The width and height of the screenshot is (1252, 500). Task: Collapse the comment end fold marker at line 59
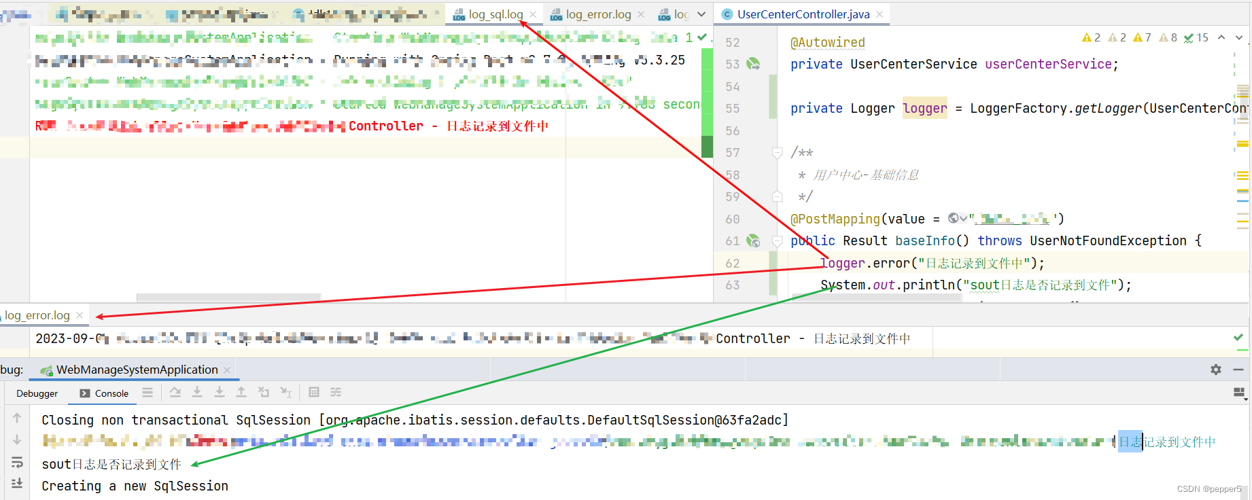[777, 197]
